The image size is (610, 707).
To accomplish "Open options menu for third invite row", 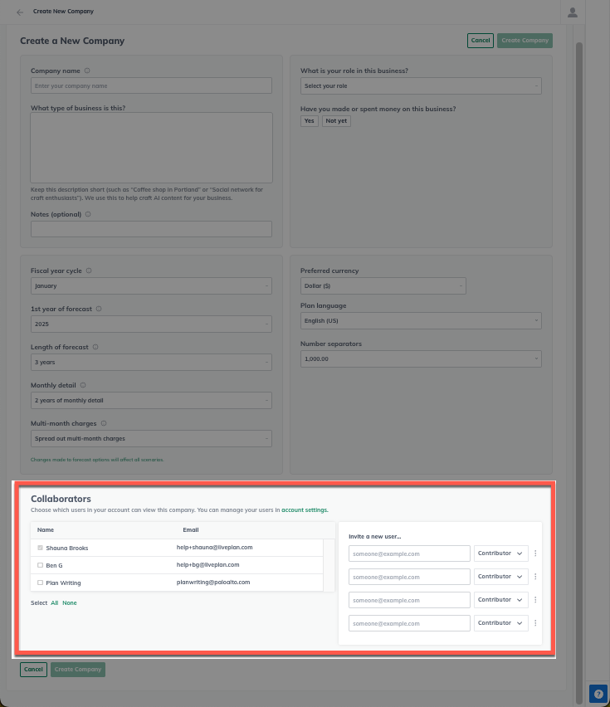I will point(535,600).
